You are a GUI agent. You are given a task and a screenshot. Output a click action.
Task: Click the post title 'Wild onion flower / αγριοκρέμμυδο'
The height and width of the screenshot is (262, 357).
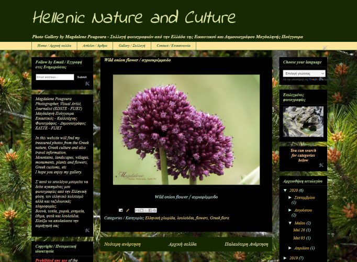137,60
